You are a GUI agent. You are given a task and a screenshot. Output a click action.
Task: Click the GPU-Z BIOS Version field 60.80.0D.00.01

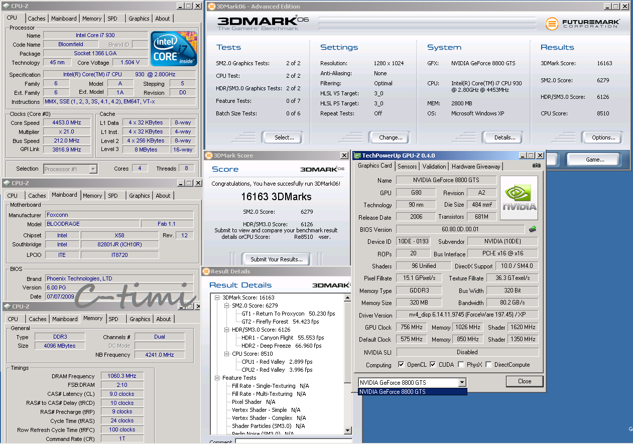pos(460,229)
